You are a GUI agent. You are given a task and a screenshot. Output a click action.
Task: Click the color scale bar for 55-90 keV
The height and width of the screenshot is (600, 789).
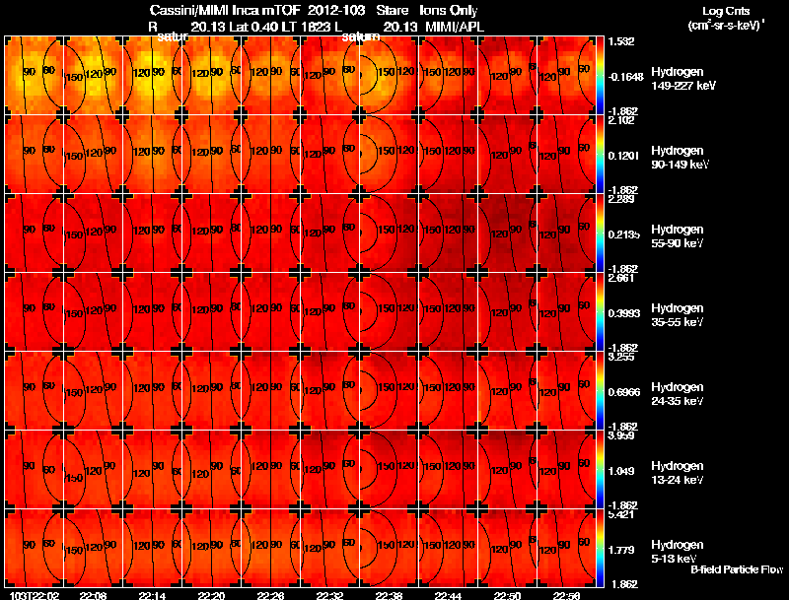coord(600,233)
